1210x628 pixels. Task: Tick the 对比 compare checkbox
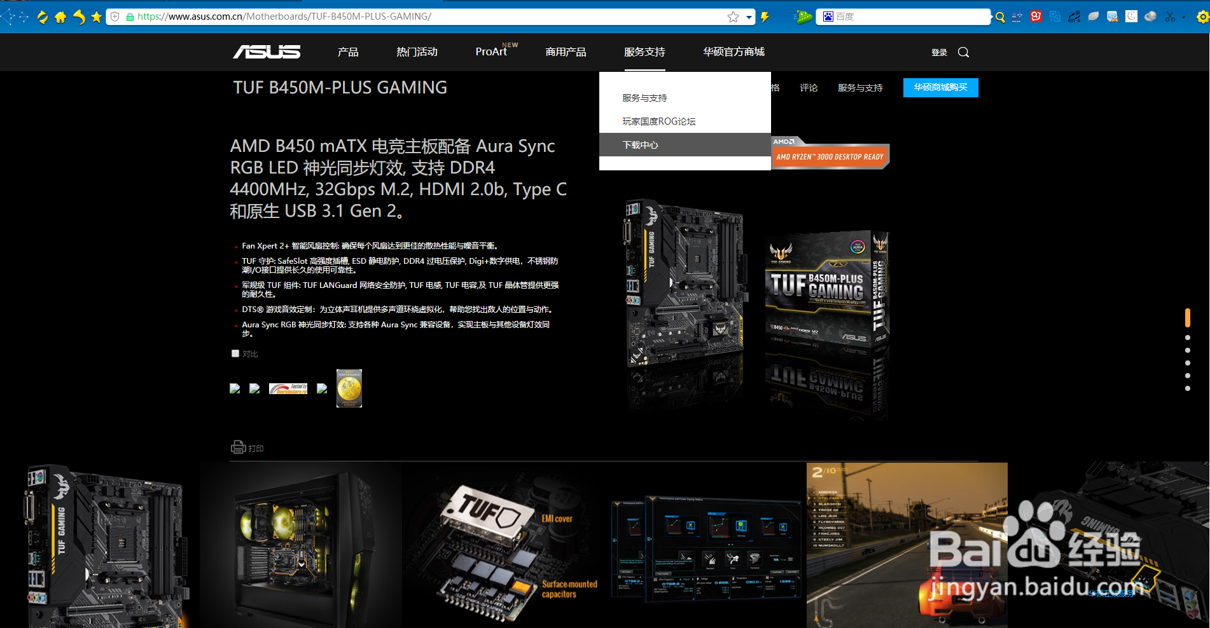235,353
